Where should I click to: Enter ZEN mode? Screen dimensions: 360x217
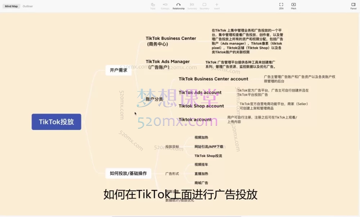tap(281, 5)
